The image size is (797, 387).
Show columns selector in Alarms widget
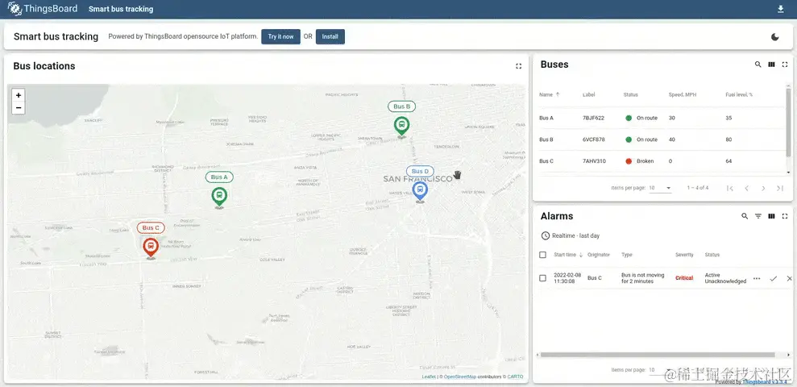(771, 216)
